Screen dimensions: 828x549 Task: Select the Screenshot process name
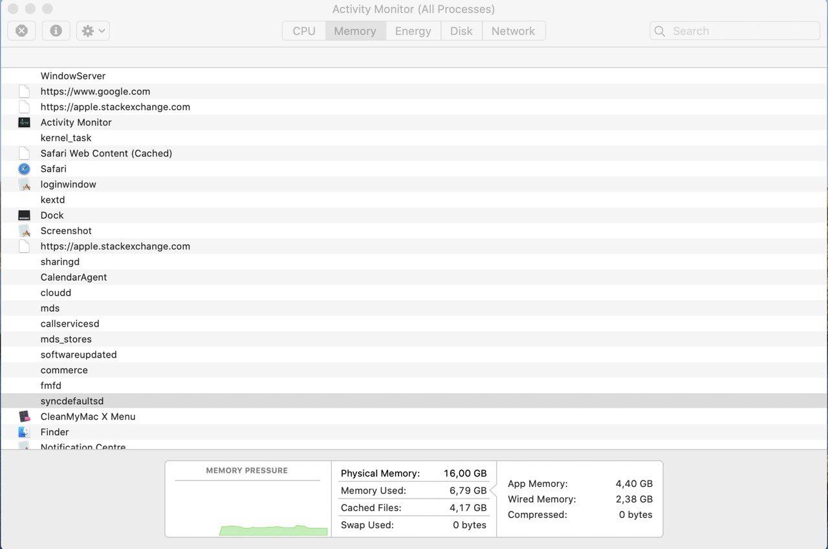(66, 231)
